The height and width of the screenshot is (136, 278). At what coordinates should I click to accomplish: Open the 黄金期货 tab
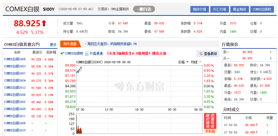pos(240,9)
